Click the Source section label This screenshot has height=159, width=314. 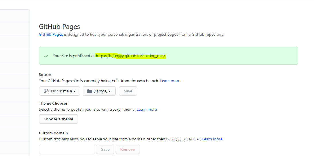(x=45, y=75)
